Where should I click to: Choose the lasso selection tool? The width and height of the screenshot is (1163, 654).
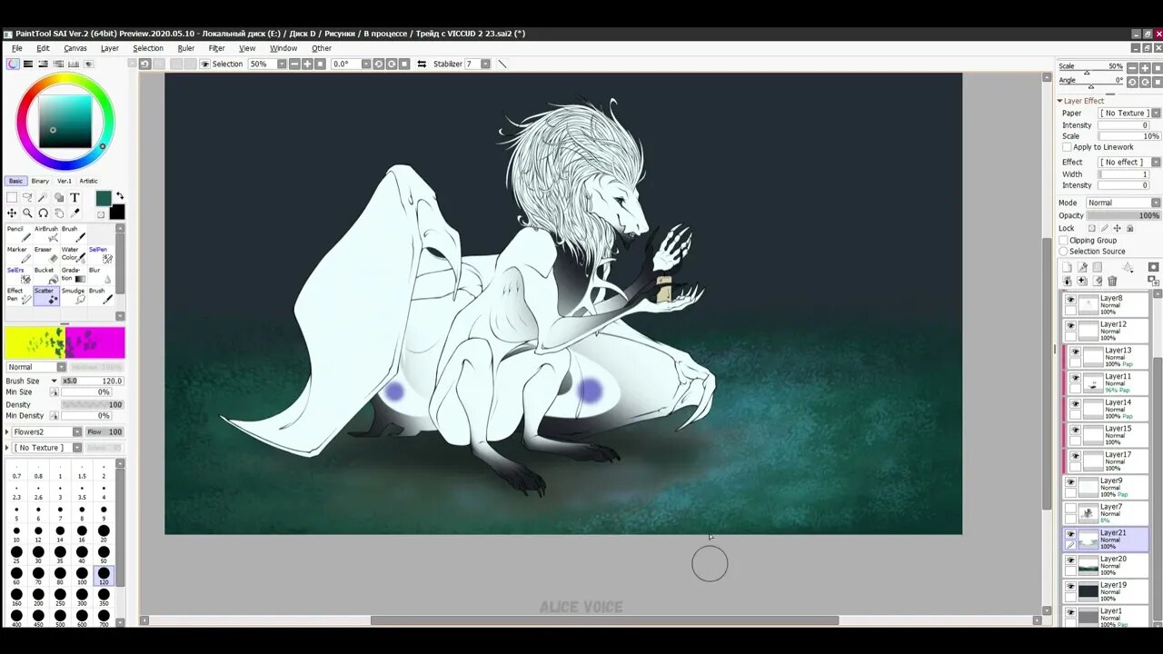pos(27,197)
